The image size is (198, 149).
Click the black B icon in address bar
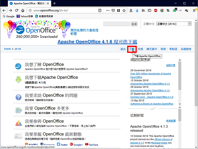118,11
